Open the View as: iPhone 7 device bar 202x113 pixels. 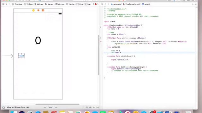pyautogui.click(x=18, y=107)
